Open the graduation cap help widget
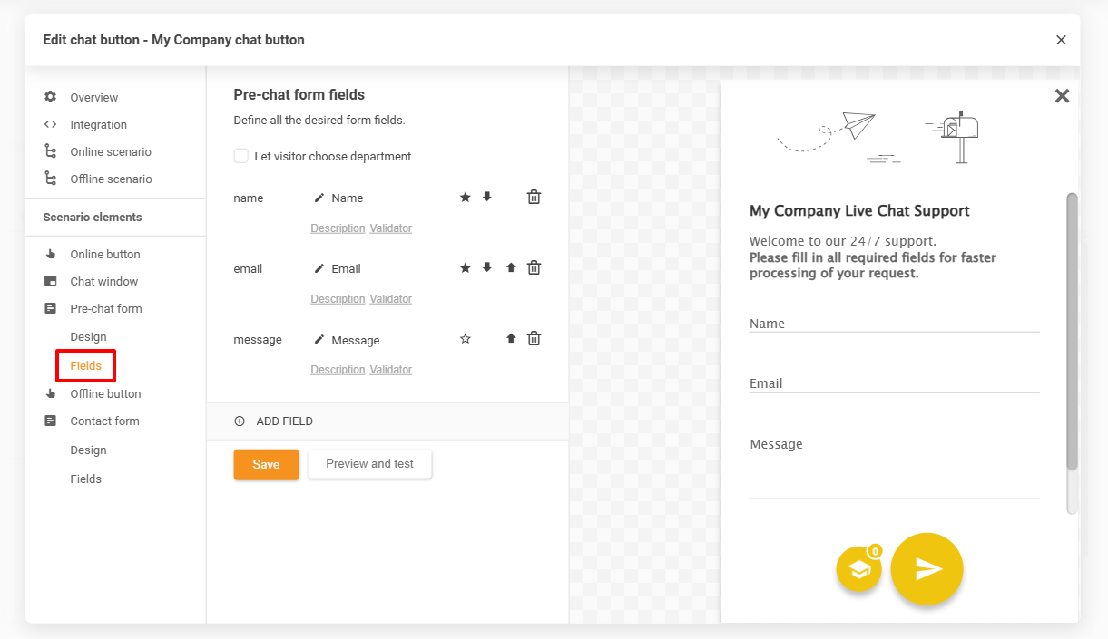1108x639 pixels. tap(858, 569)
